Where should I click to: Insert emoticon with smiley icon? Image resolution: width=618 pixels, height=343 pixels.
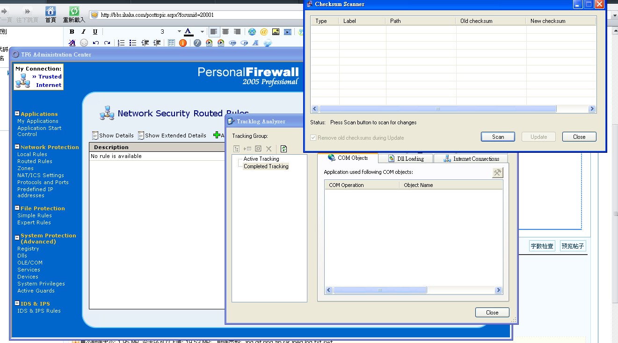tap(84, 43)
